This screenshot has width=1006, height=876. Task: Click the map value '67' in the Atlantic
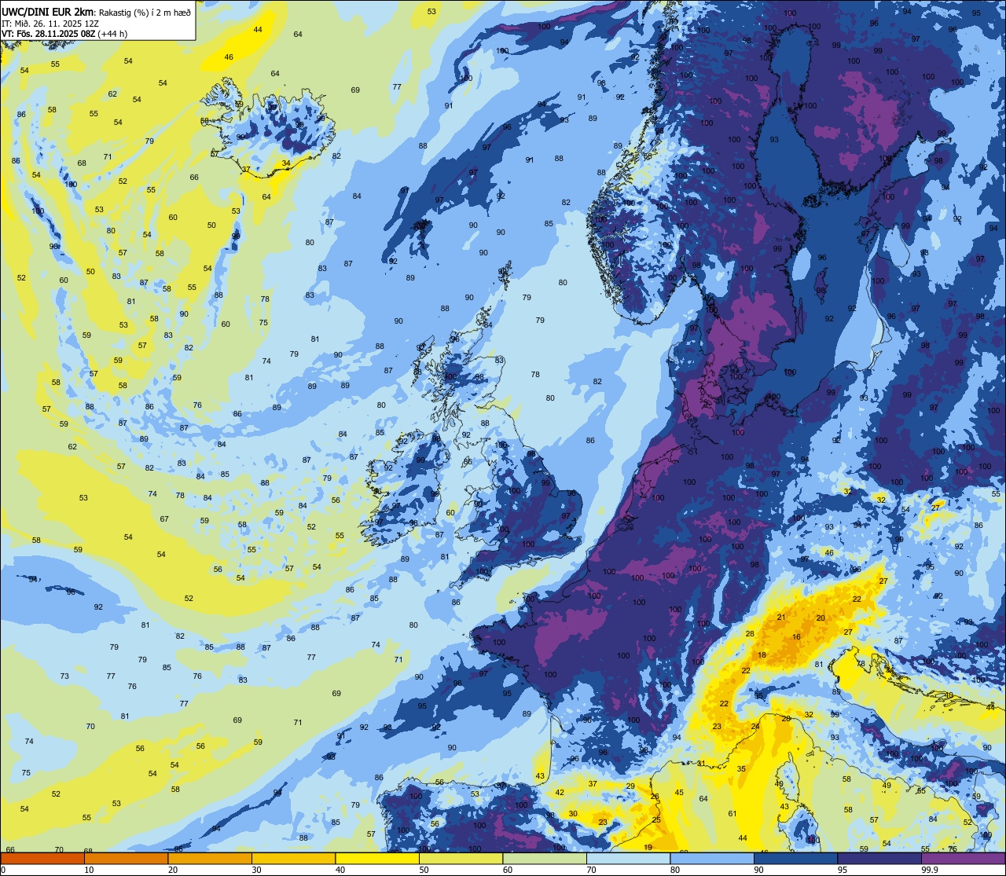(x=164, y=519)
